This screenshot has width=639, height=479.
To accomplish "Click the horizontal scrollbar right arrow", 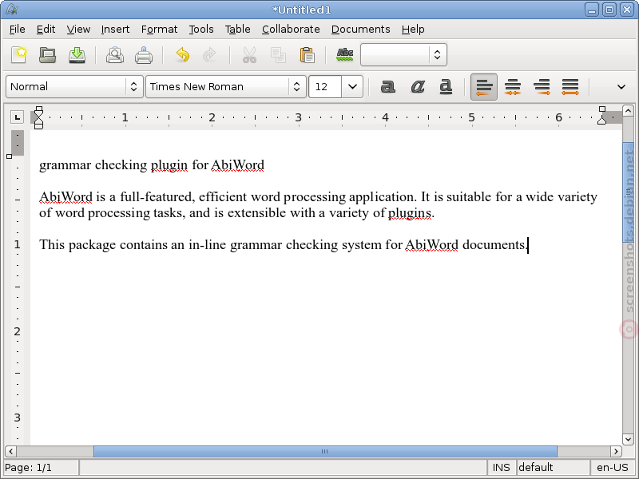I will pos(616,451).
